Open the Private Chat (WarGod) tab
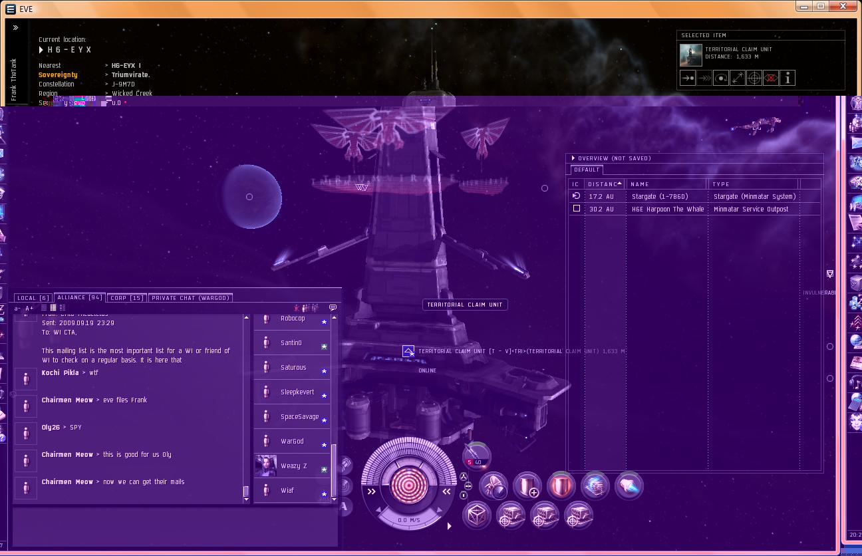The height and width of the screenshot is (556, 862). coord(190,298)
